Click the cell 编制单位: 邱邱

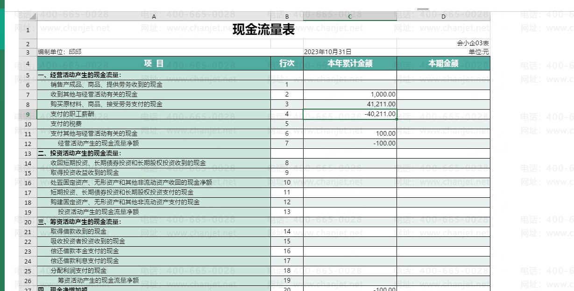click(x=154, y=52)
